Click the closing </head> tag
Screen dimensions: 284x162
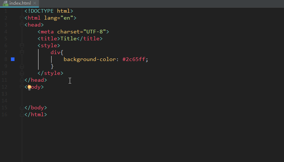point(36,80)
